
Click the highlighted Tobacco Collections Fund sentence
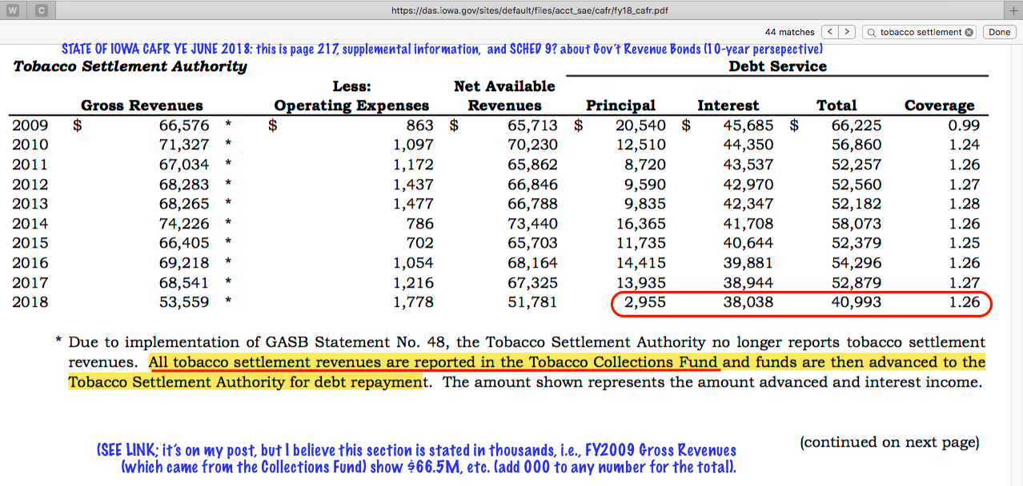pos(435,363)
